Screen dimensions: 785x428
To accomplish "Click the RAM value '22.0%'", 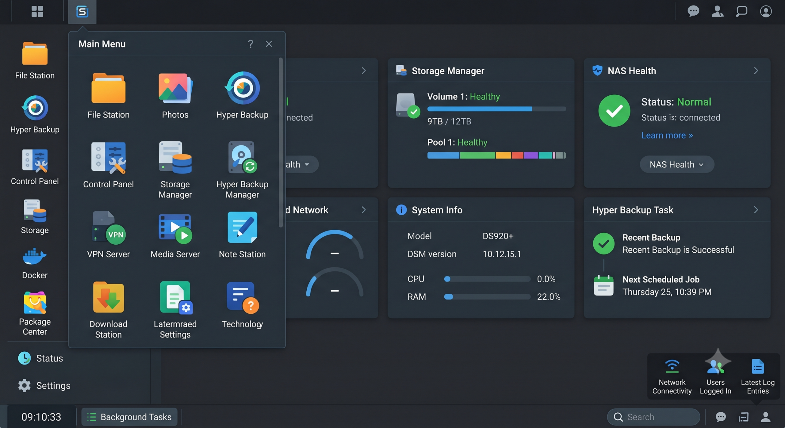I will tap(549, 297).
